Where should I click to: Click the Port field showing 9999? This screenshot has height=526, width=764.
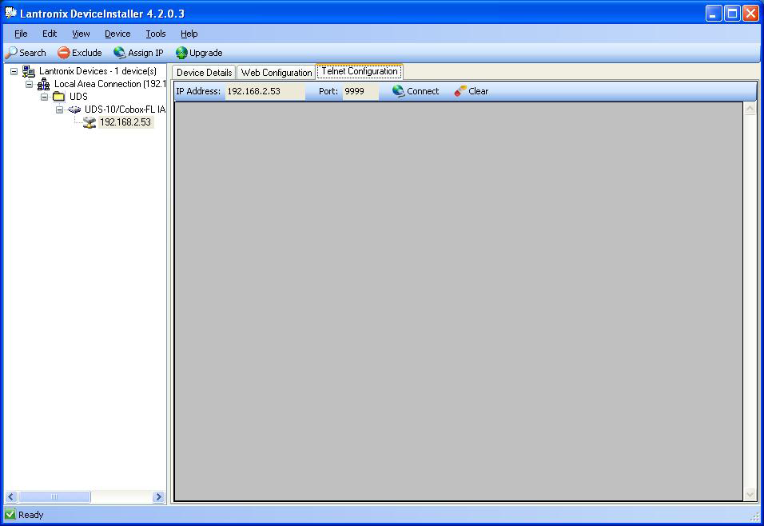click(x=360, y=91)
